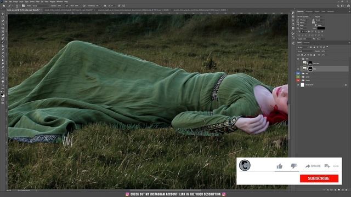Click the layer Opacity value field

(x=323, y=51)
